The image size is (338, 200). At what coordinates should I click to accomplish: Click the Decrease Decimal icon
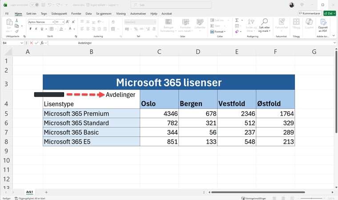click(154, 29)
